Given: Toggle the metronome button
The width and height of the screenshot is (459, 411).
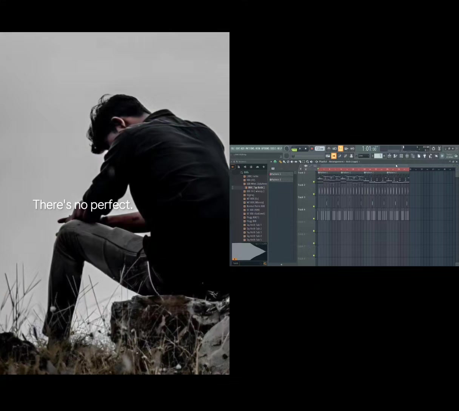Looking at the screenshot, I should click(x=329, y=148).
